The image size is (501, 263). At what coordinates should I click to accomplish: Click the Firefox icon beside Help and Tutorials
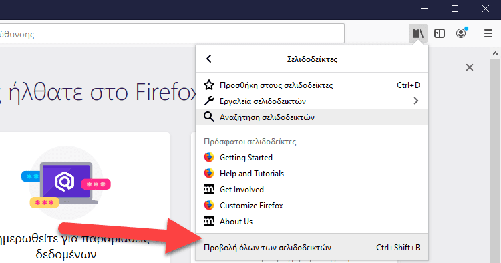click(209, 173)
